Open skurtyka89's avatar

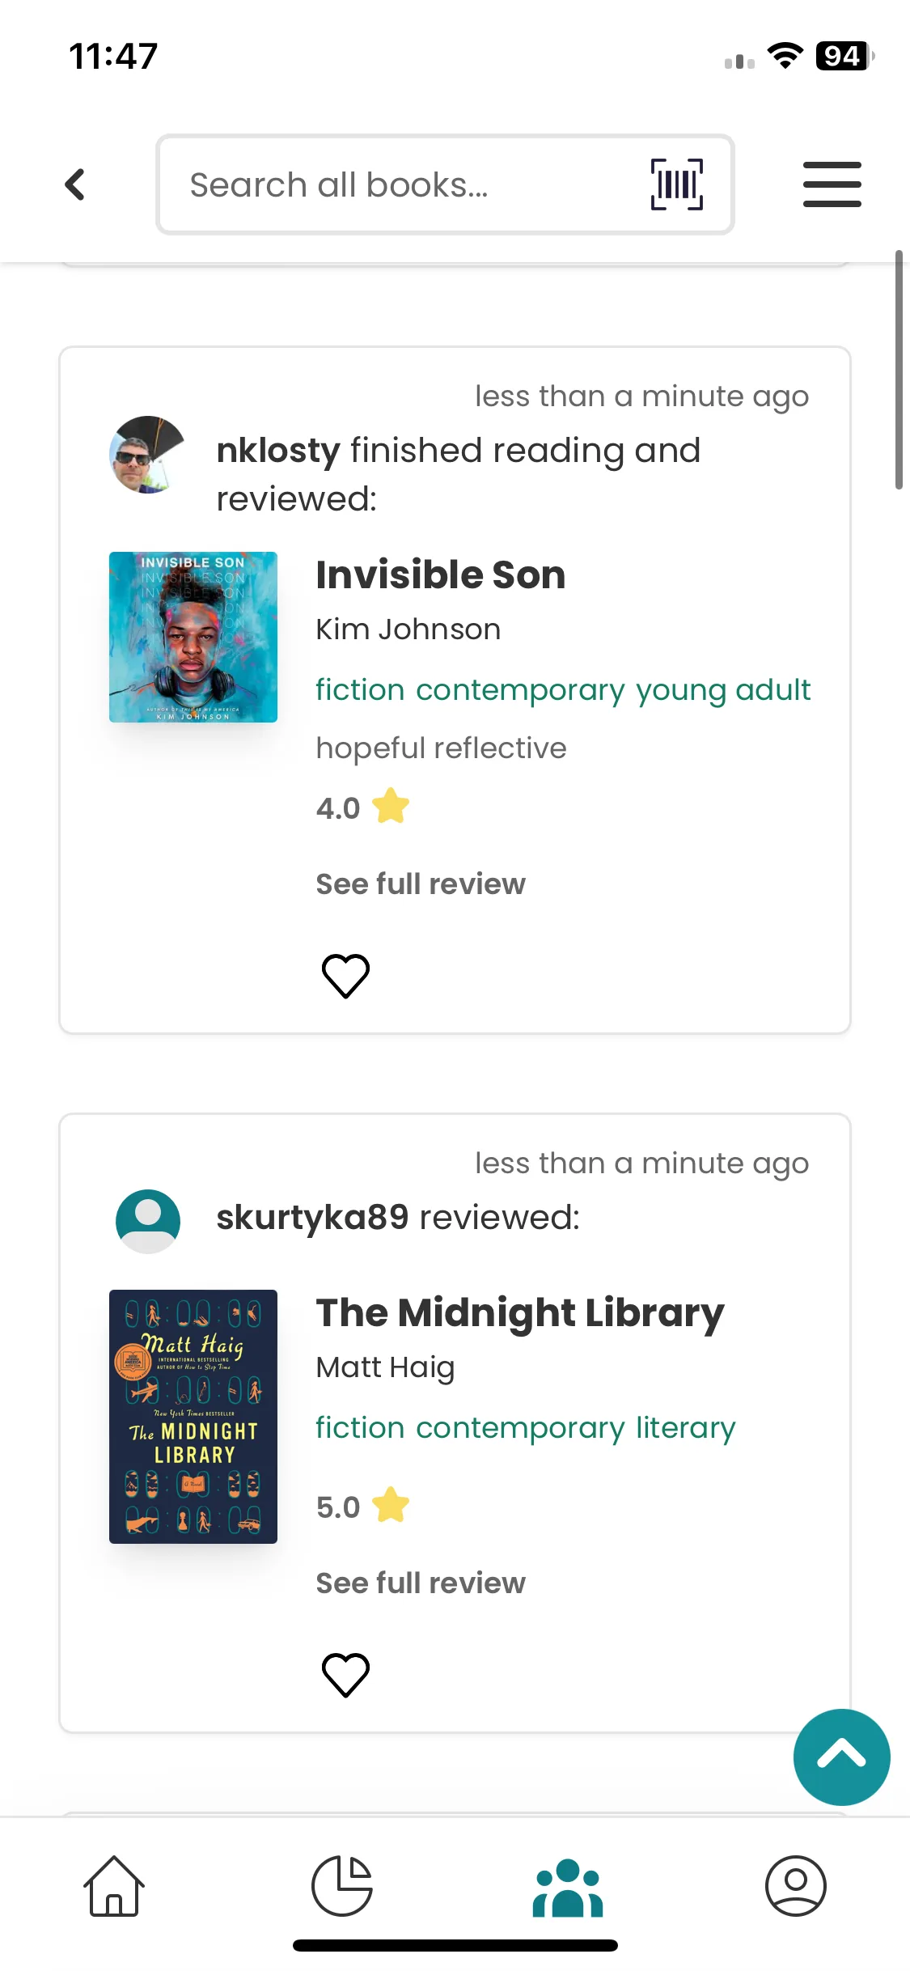tap(147, 1221)
